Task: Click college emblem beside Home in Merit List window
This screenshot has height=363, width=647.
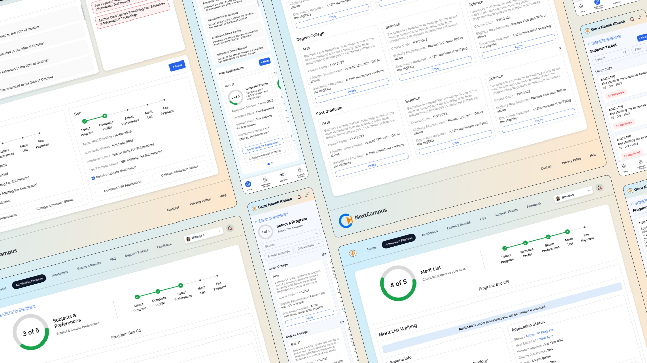Action: [x=353, y=253]
